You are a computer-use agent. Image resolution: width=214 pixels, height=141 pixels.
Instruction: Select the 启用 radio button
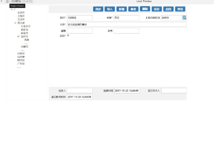coord(68,35)
